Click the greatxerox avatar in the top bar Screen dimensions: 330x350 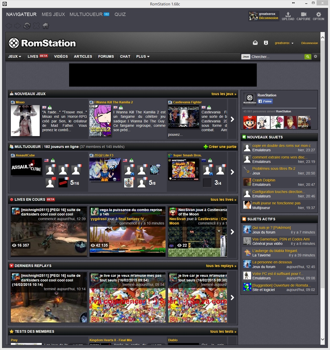tap(253, 16)
